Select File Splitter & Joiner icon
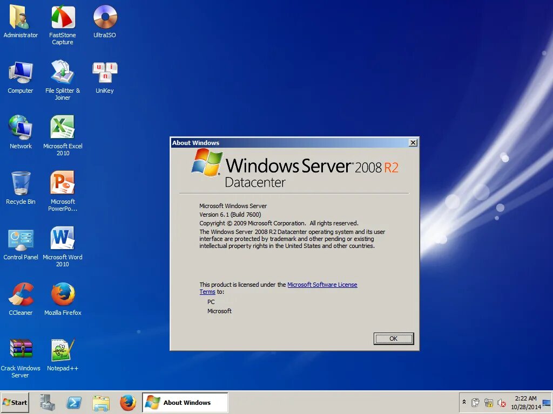 click(63, 80)
